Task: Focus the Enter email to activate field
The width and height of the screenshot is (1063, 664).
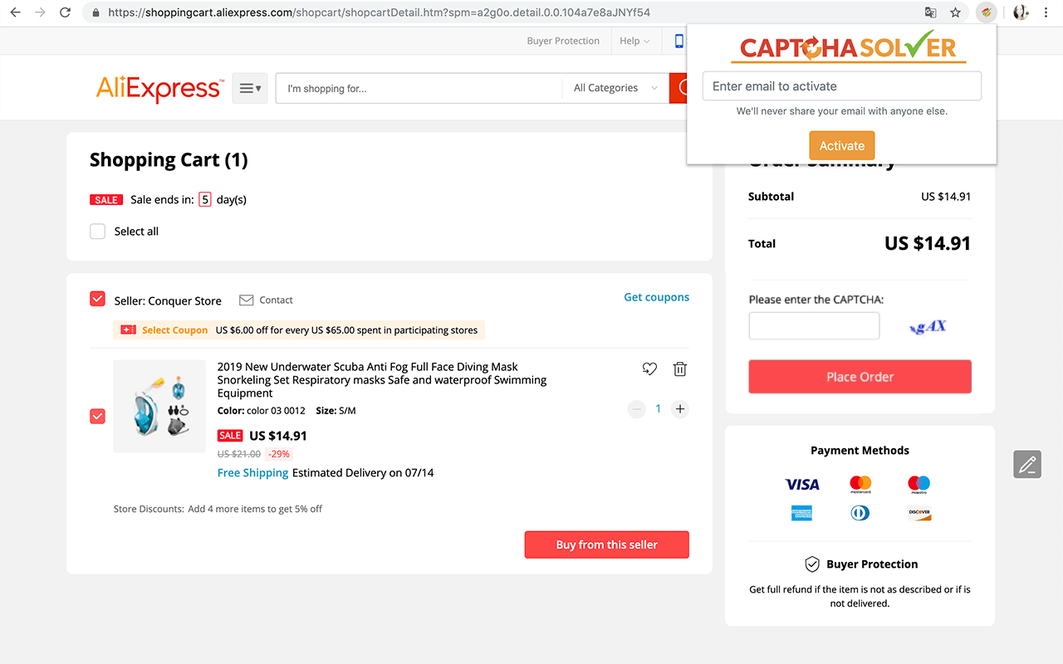Action: coord(842,86)
